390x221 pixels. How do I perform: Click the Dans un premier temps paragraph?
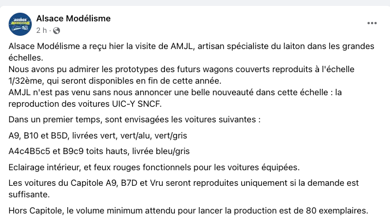[x=134, y=119]
